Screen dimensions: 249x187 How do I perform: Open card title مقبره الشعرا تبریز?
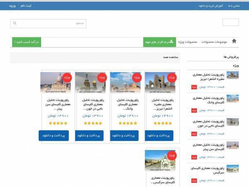point(163,104)
